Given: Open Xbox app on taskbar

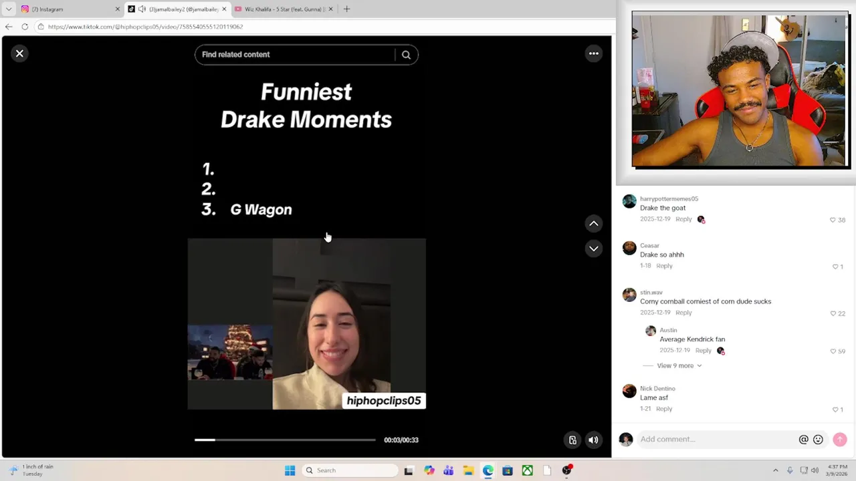Looking at the screenshot, I should [x=528, y=470].
